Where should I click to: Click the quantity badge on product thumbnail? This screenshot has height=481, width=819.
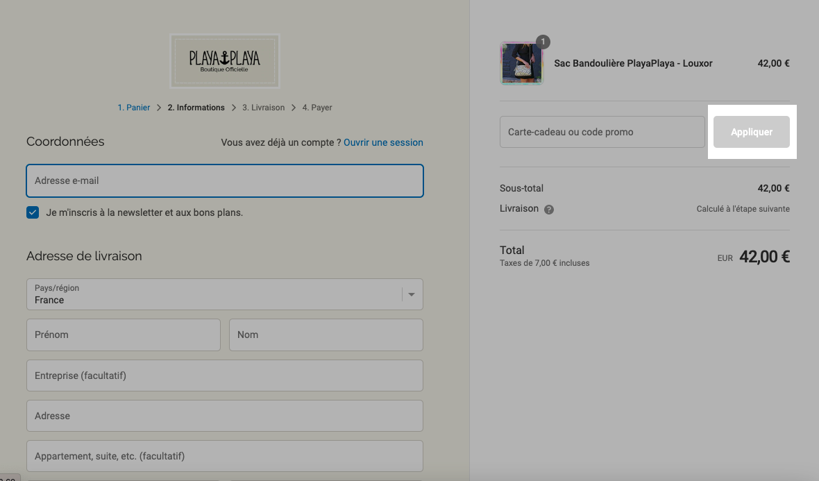[543, 42]
